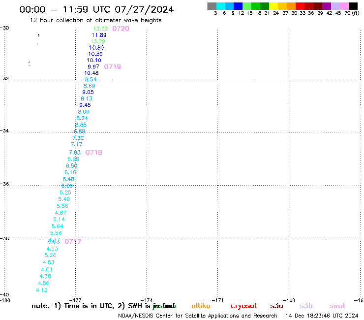The width and height of the screenshot is (364, 320).
Task: Click the purple swatch in the color scale
Action: pos(327,6)
